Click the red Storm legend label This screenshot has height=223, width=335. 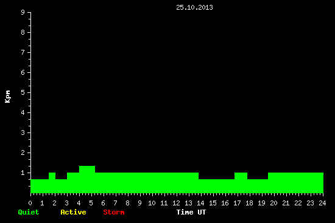(x=114, y=212)
